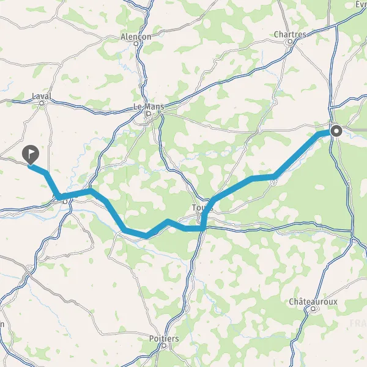
Task: Select the Poitiers city dot
Action: coord(164,346)
